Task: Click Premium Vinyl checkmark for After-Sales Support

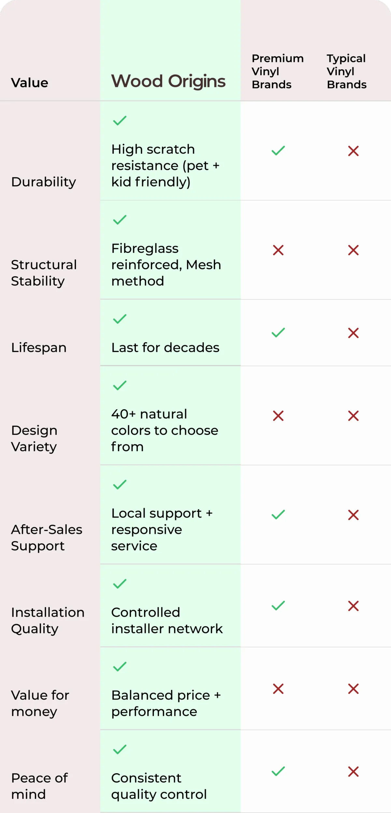Action: point(278,515)
